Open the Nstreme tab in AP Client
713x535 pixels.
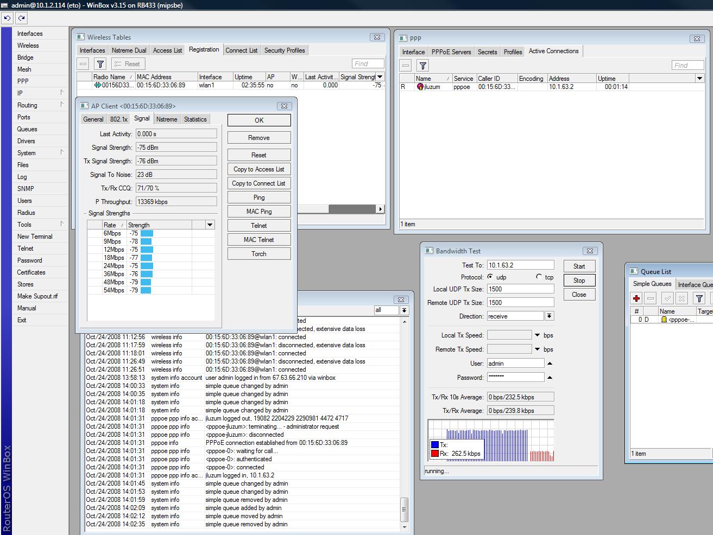(167, 119)
